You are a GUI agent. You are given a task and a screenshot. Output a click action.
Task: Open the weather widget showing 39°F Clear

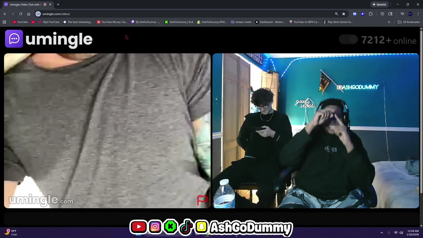pyautogui.click(x=12, y=233)
